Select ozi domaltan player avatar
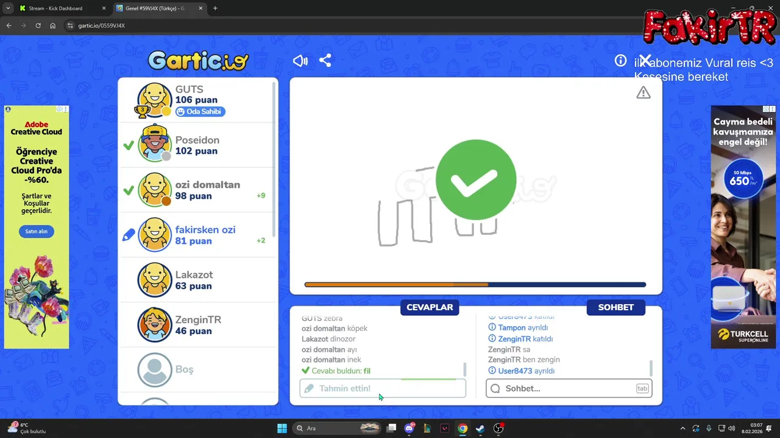This screenshot has width=780, height=438. [155, 189]
